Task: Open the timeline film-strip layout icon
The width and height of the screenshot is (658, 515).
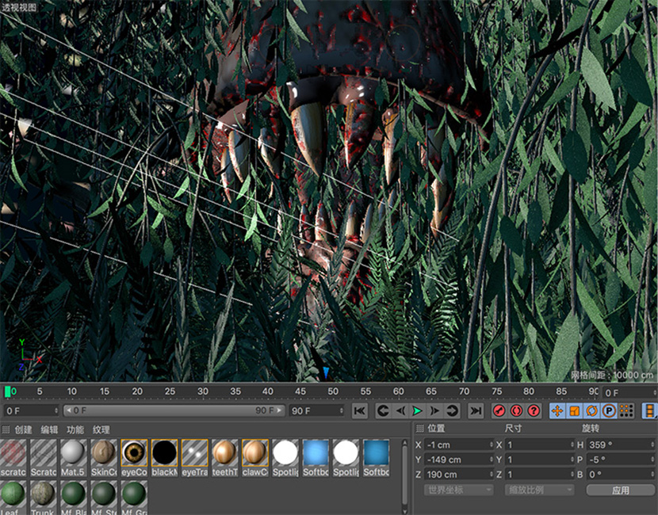Action: click(649, 410)
